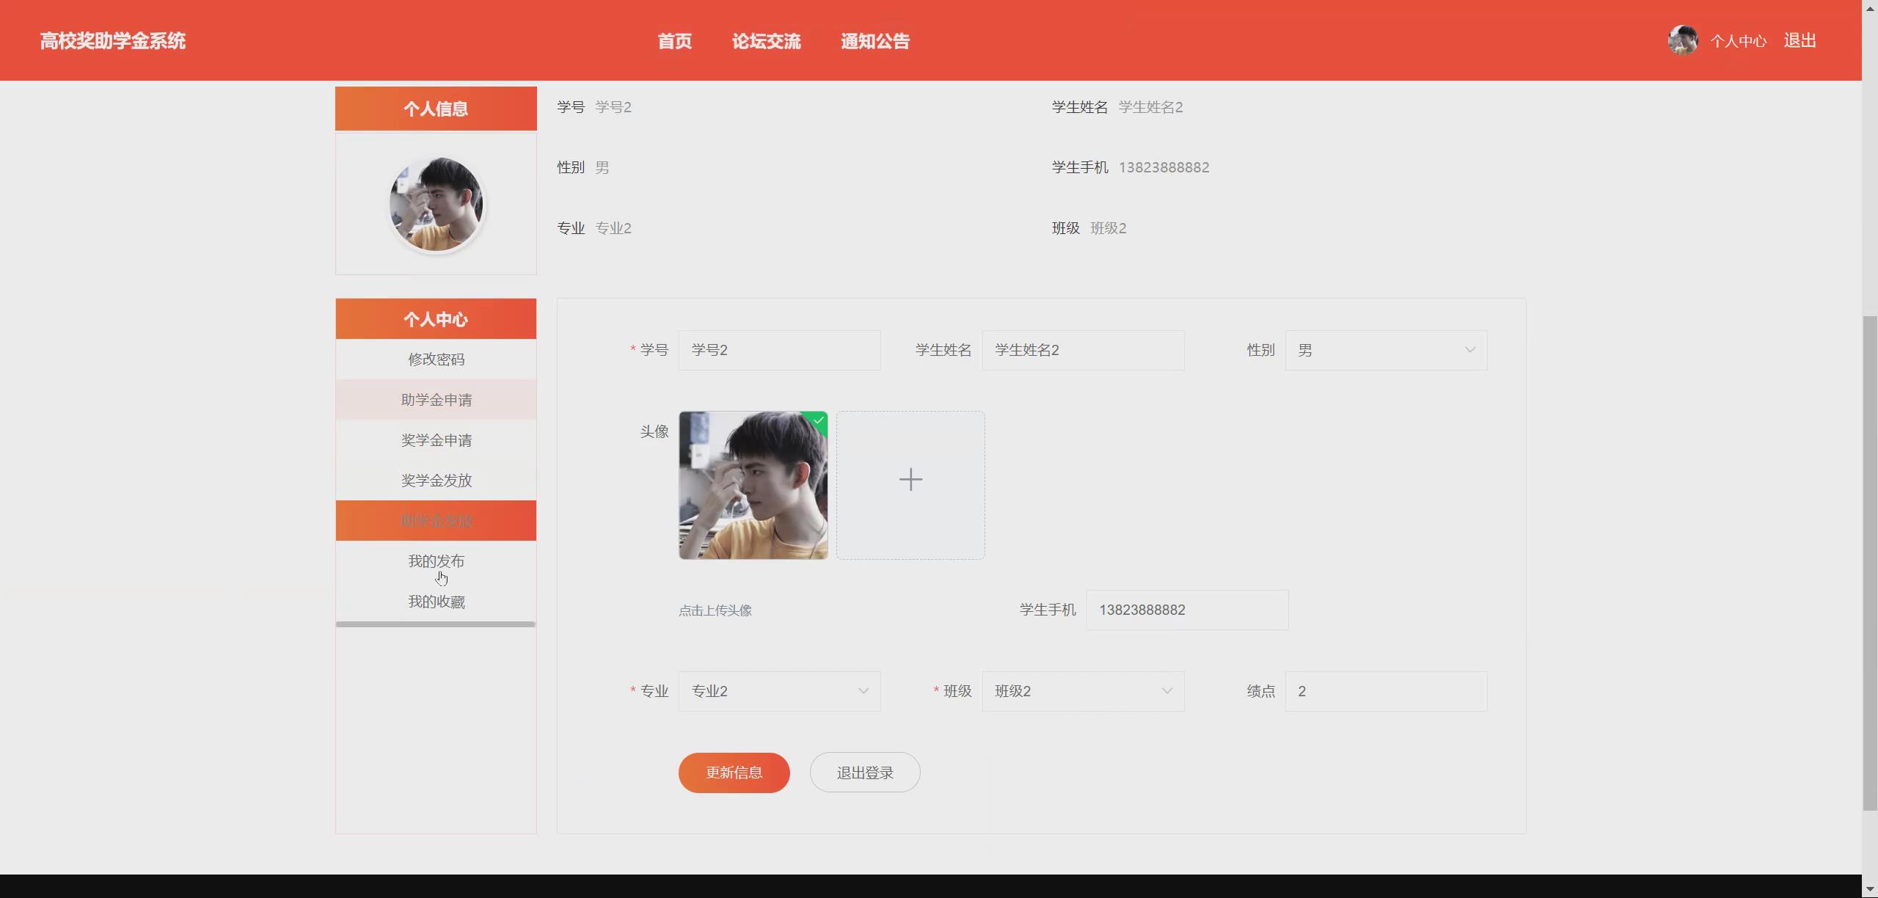Click the header user avatar icon
Image resolution: width=1878 pixels, height=898 pixels.
point(1682,40)
